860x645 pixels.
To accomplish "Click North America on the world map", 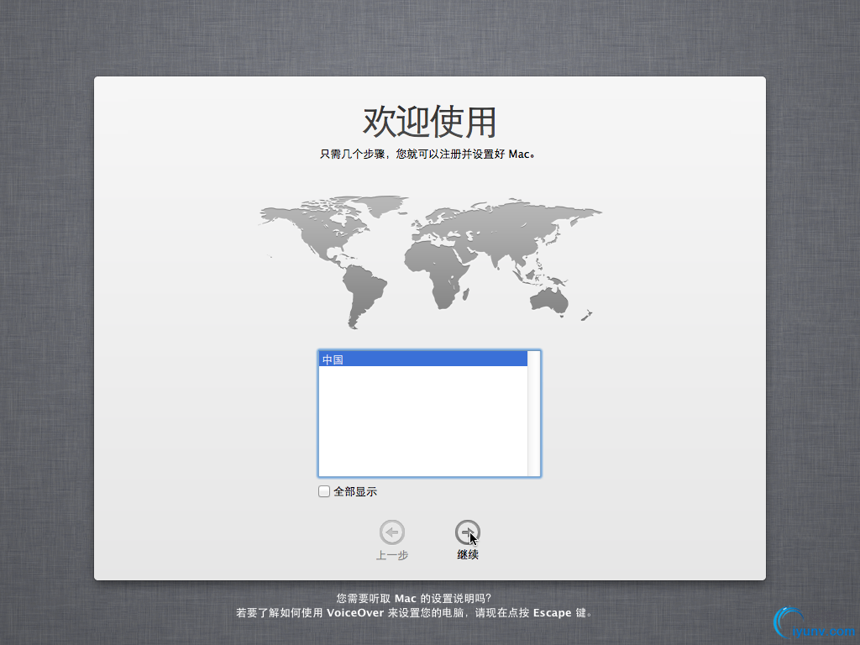I will 319,227.
